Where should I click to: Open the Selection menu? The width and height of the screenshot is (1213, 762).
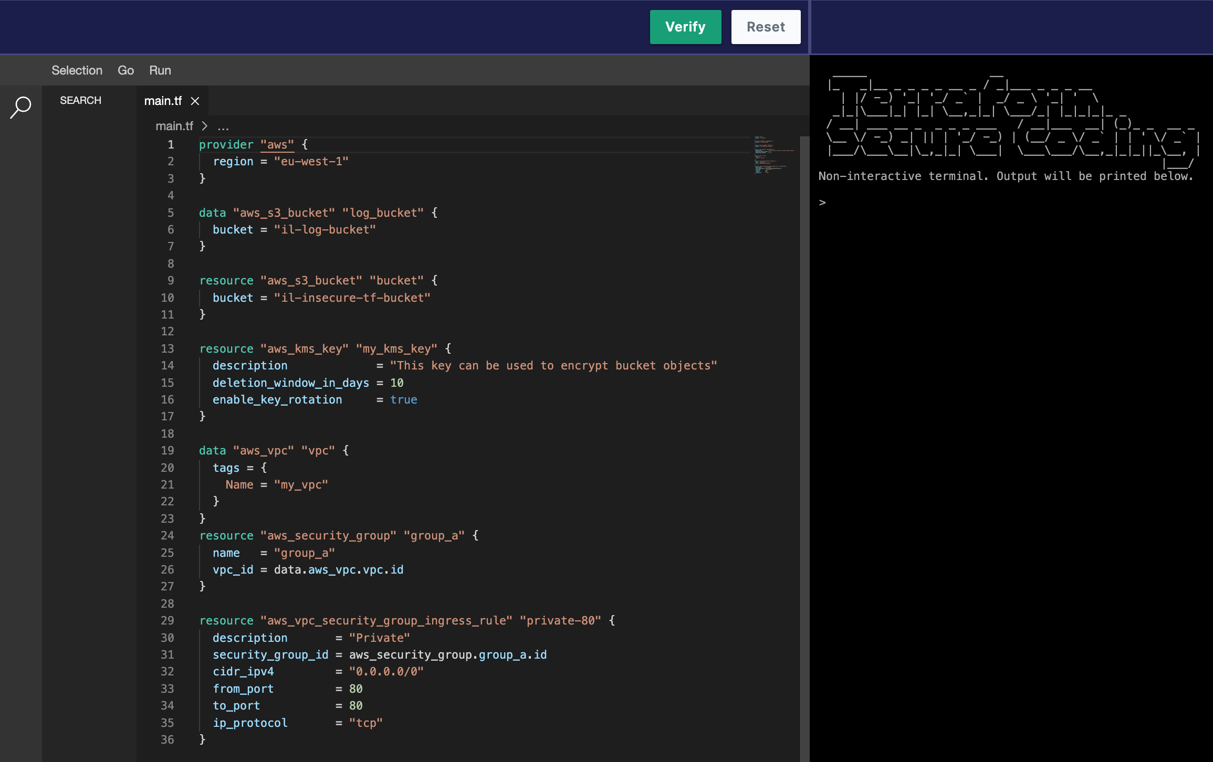pyautogui.click(x=77, y=70)
